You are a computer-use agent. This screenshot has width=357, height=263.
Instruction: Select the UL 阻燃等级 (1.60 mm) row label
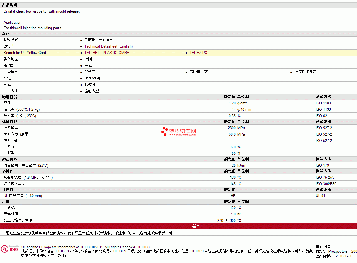click(23, 196)
